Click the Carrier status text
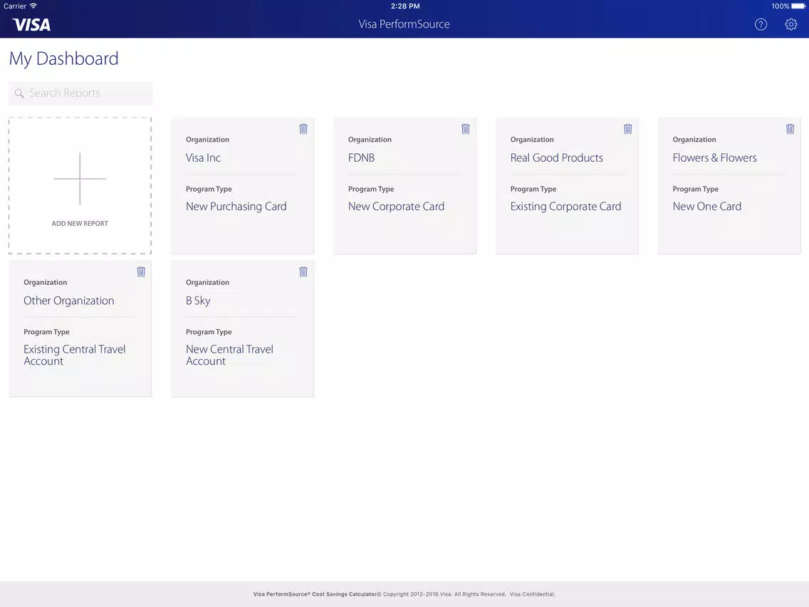Viewport: 809px width, 607px height. click(x=15, y=6)
